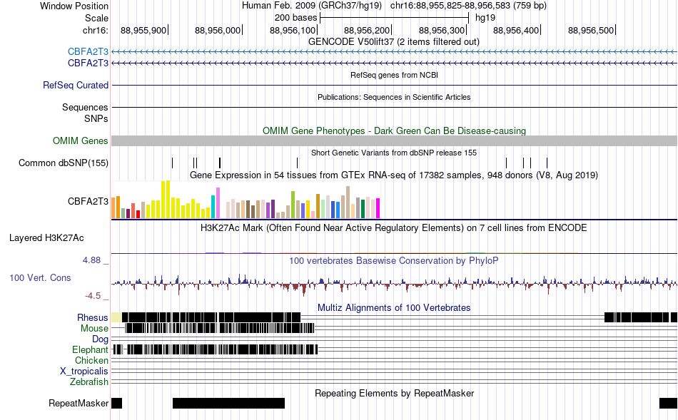The height and width of the screenshot is (420, 678).
Task: Click the hg19 label beside the scale bar
Action: (x=485, y=18)
